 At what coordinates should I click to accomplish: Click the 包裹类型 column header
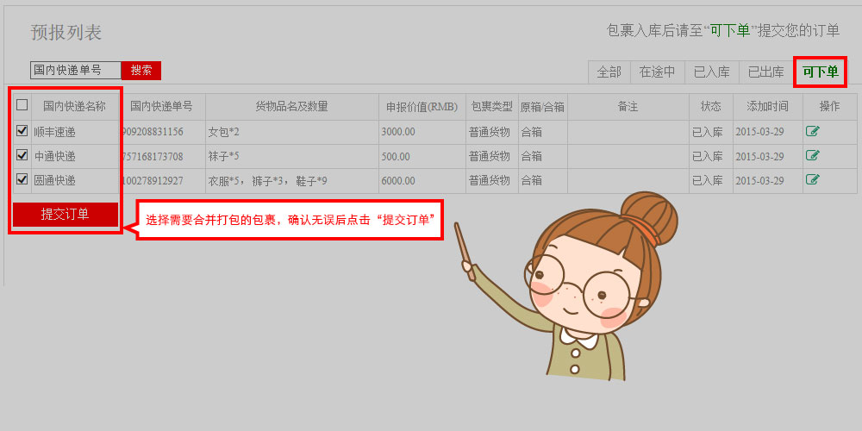[x=491, y=107]
